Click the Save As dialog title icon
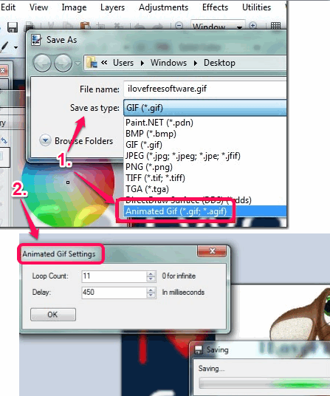 [36, 40]
